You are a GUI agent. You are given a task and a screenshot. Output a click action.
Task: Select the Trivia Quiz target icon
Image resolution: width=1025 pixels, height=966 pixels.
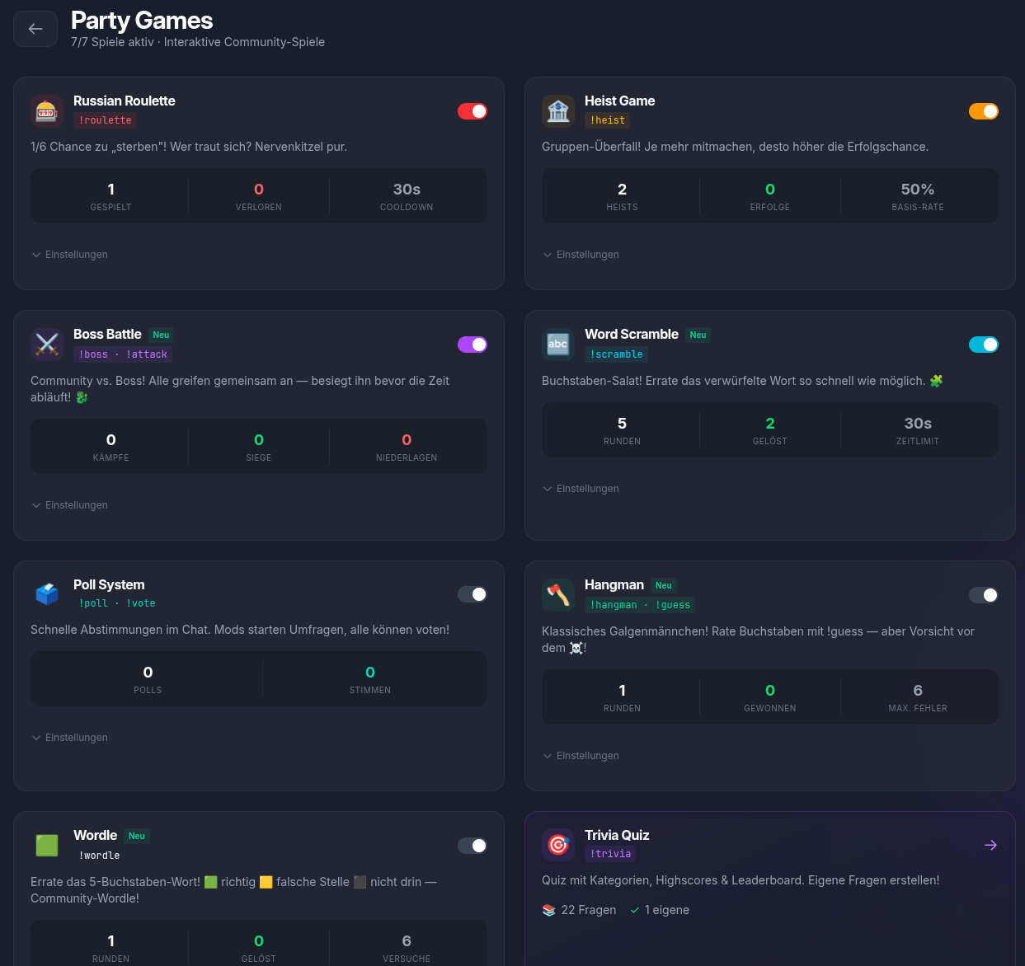point(558,844)
